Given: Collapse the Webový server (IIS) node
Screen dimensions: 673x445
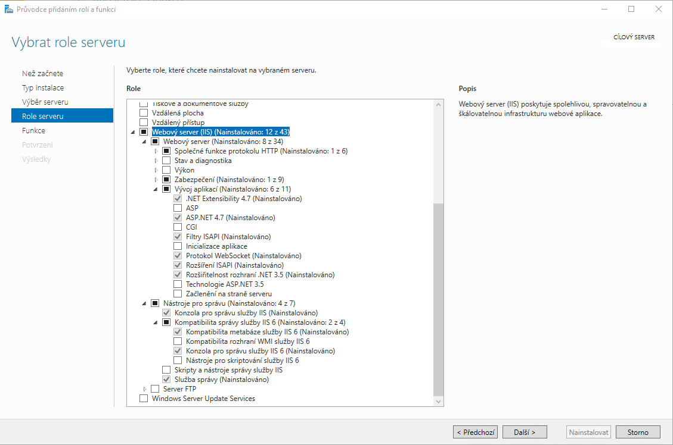Looking at the screenshot, I should point(133,132).
